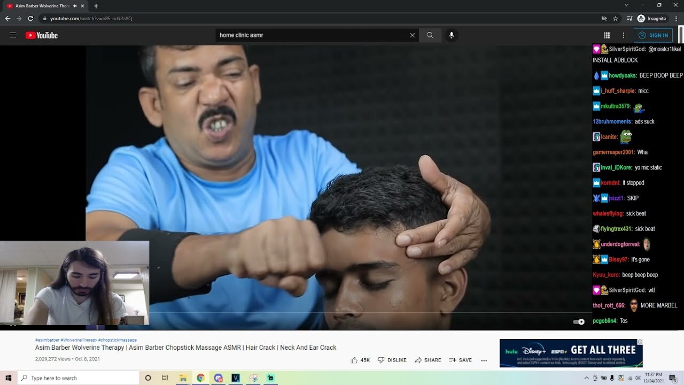The height and width of the screenshot is (385, 684).
Task: Click chat username pcgoblin4
Action: [x=605, y=321]
